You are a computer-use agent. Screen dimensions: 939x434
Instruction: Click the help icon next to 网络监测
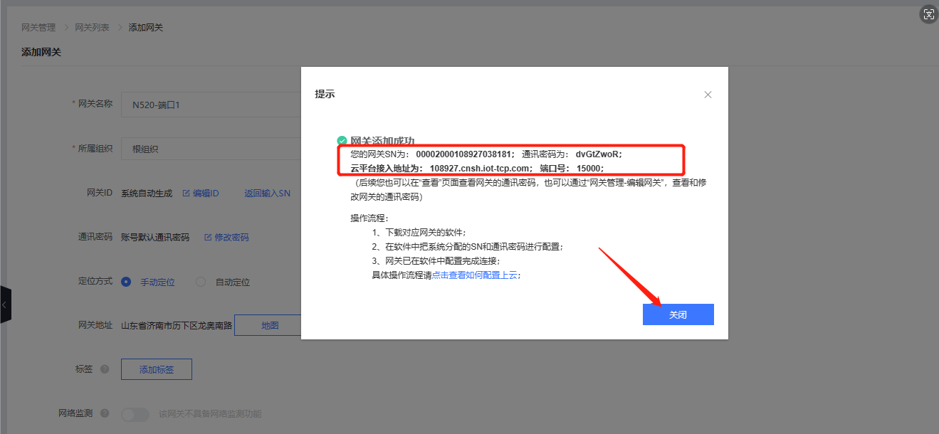click(x=105, y=413)
